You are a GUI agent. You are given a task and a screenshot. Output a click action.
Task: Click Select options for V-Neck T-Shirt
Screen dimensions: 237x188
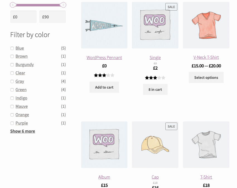click(206, 77)
